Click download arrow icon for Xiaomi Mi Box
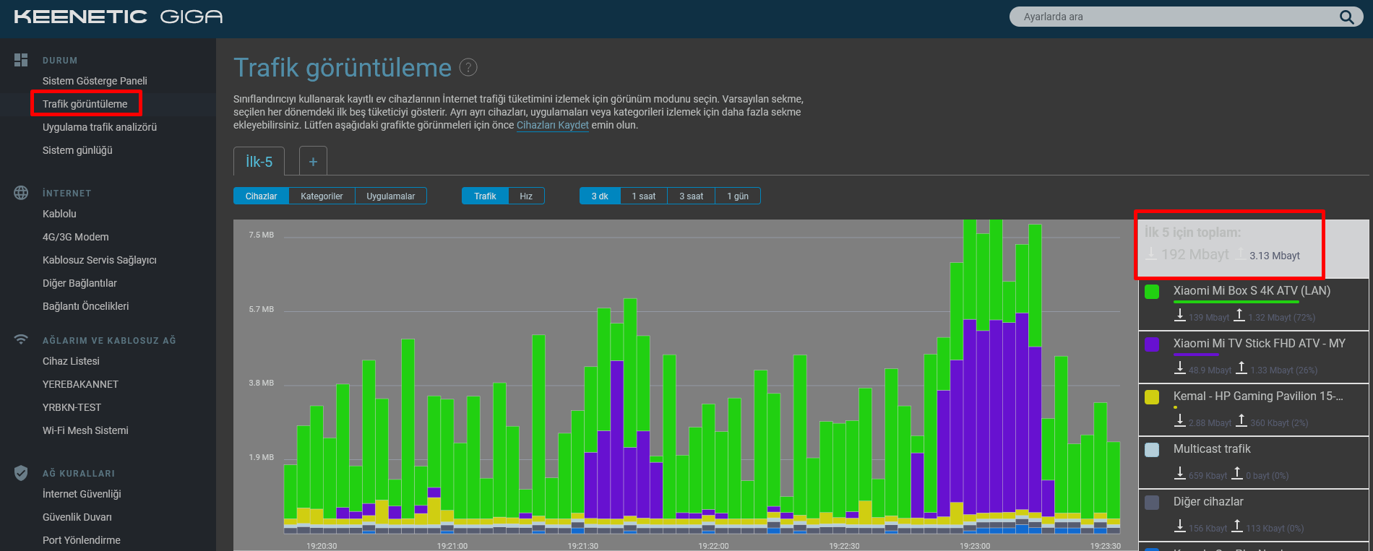The image size is (1373, 551). (x=1180, y=315)
